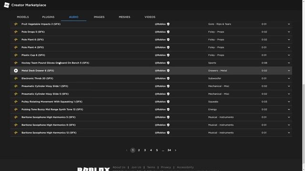Click the next page arrow
Image resolution: width=305 pixels, height=171 pixels.
[x=175, y=150]
